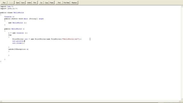Click the "HelloWorld.txt" string literal
183x103 pixels.
pyautogui.click(x=71, y=39)
